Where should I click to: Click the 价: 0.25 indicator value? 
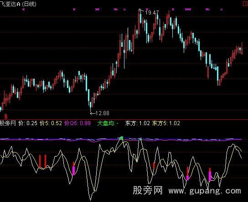28,123
